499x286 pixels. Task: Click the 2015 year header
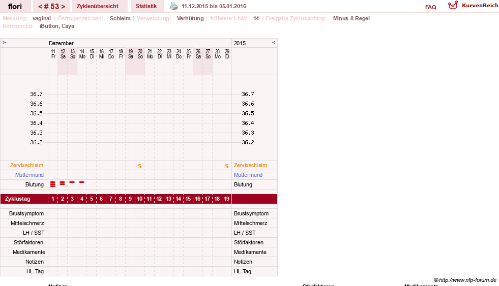tap(240, 43)
